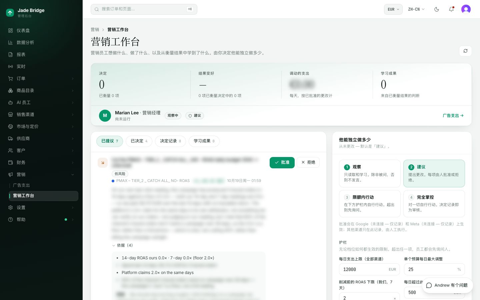The height and width of the screenshot is (300, 480).
Task: Open the ZH-CN language dropdown
Action: (416, 9)
